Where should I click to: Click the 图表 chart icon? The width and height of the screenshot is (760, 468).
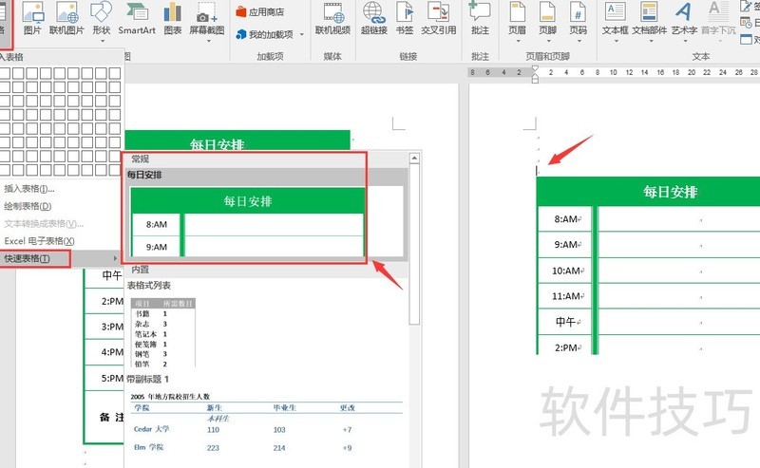tap(172, 17)
